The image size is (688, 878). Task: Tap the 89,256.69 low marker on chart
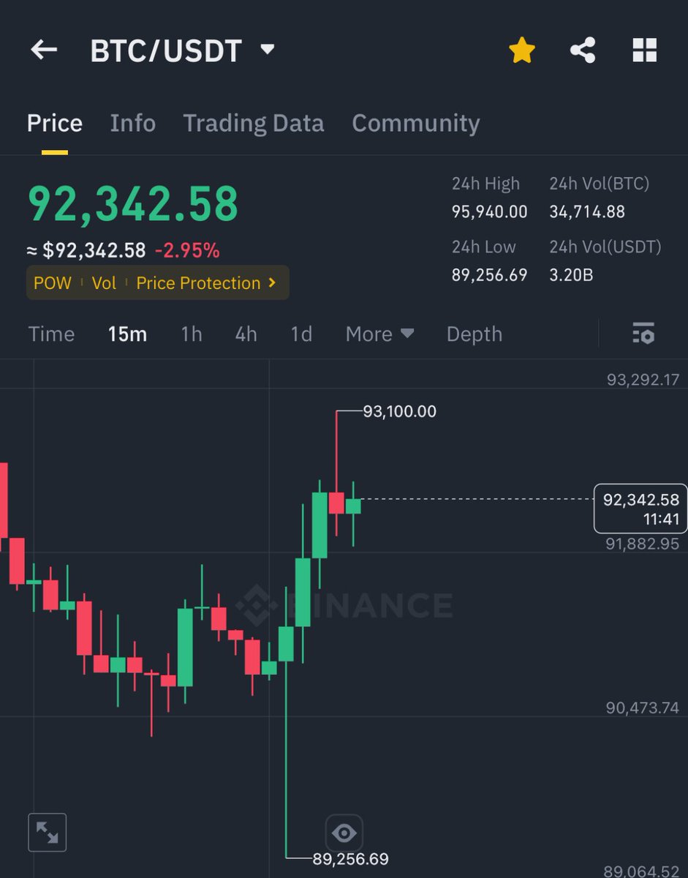tap(350, 859)
